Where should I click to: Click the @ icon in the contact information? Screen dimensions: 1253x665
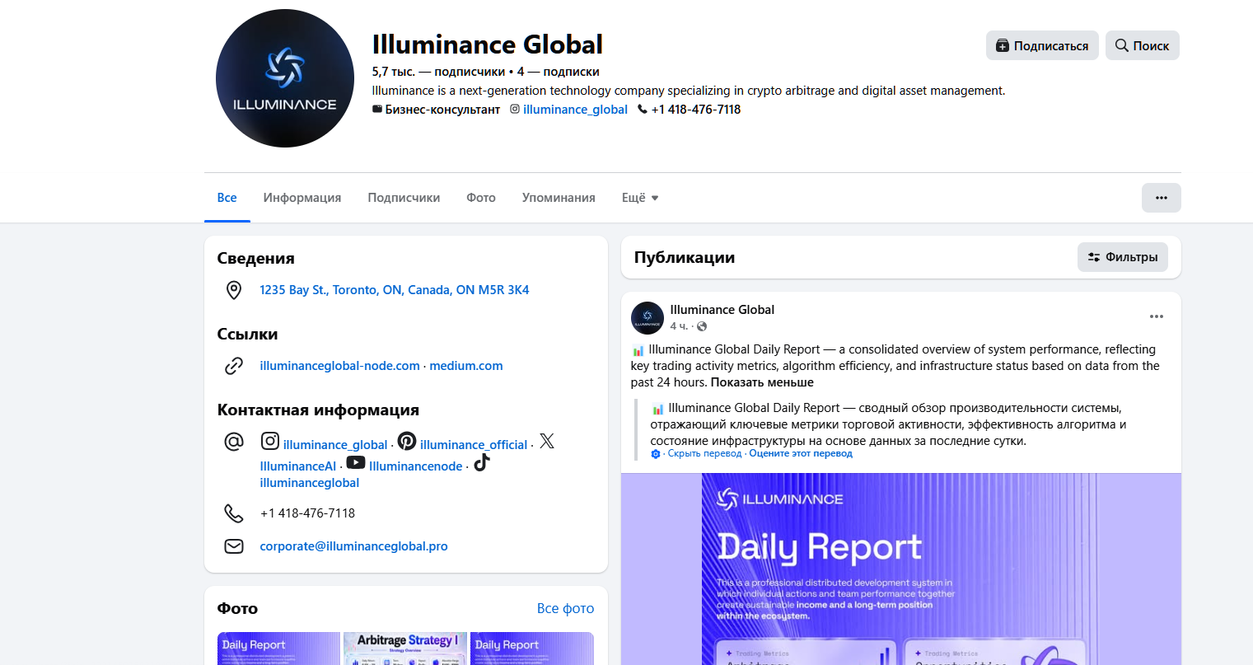[x=234, y=442]
